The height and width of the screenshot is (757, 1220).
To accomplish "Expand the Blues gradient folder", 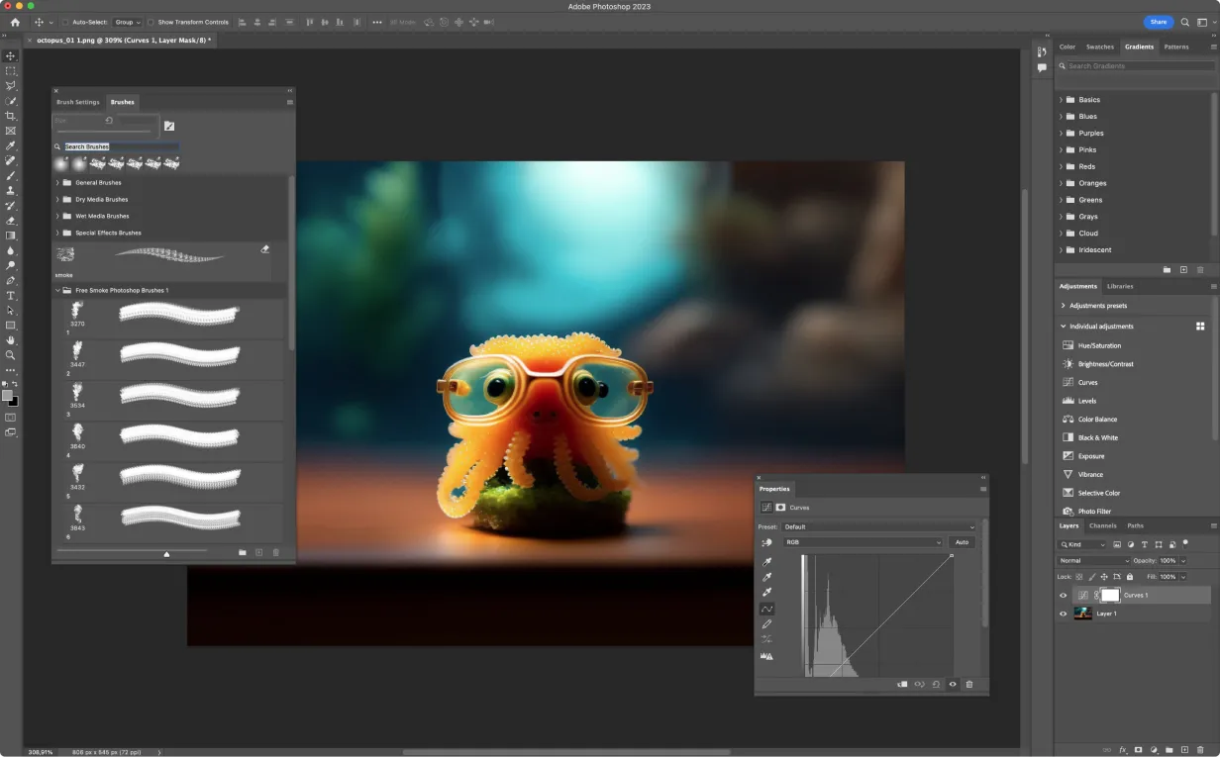I will tap(1061, 117).
